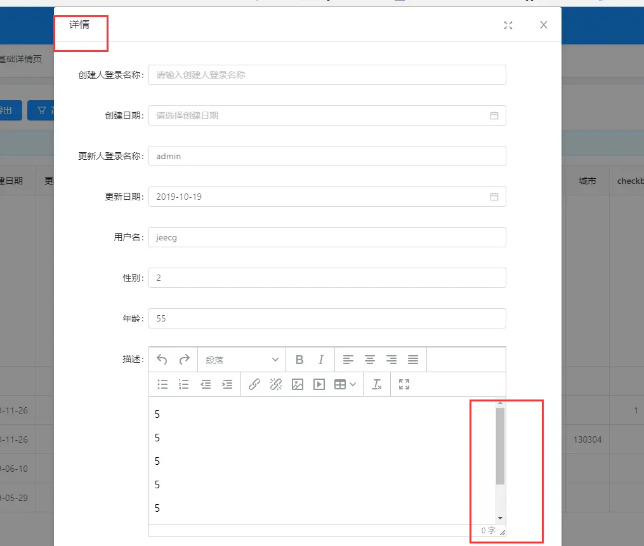This screenshot has width=644, height=546.
Task: Click the blue filter button in the background page
Action: (x=41, y=110)
